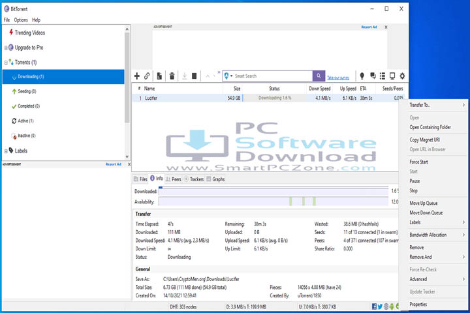This screenshot has height=313, width=470.
Task: Click the purple search magnifier button
Action: point(319,76)
